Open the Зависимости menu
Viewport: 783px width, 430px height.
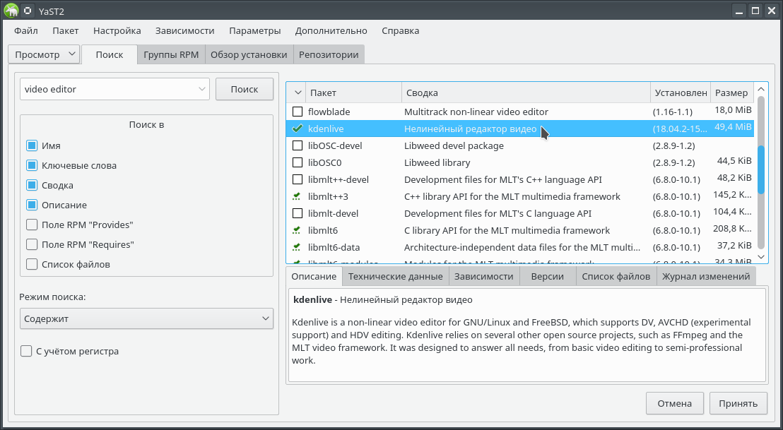point(184,31)
